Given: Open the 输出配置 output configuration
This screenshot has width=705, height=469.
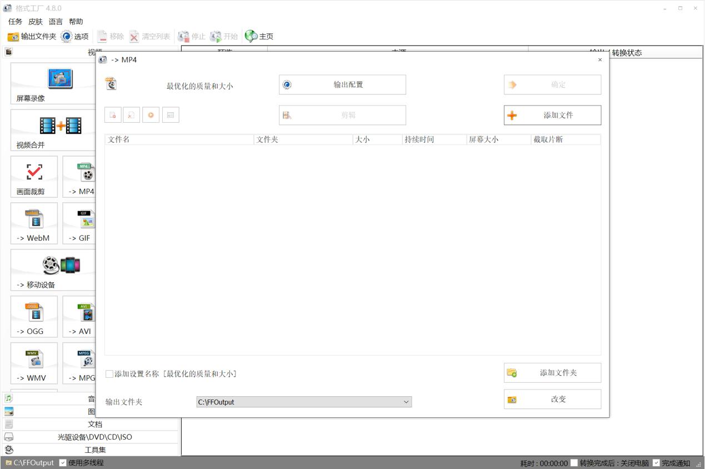Looking at the screenshot, I should (341, 84).
